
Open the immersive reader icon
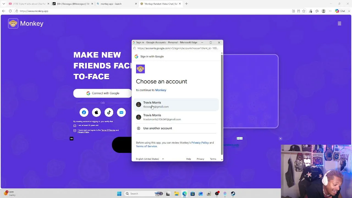coord(299,11)
